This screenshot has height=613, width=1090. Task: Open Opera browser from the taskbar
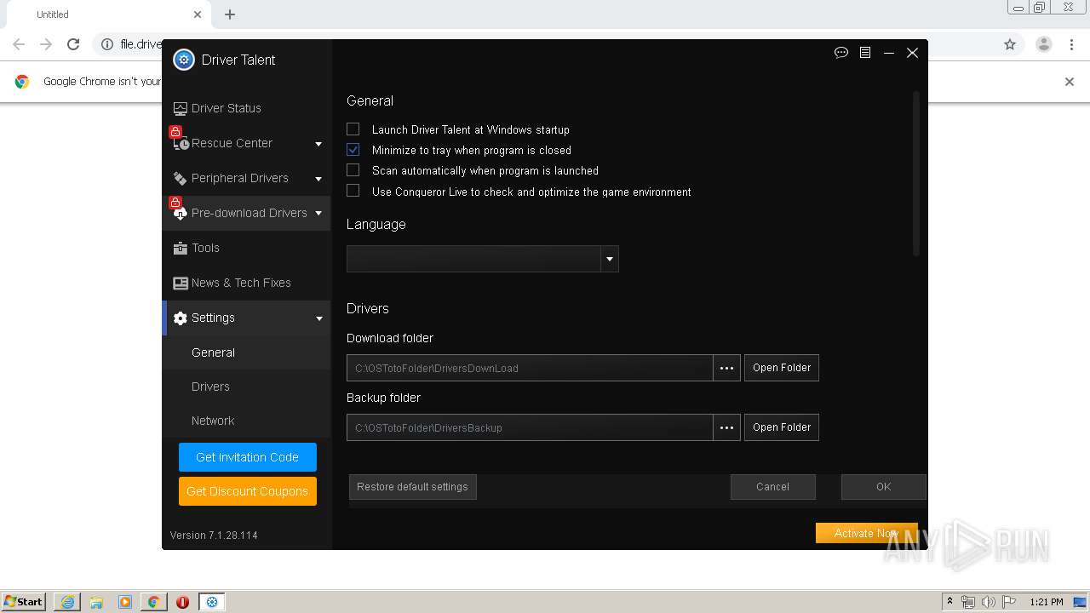tap(182, 602)
